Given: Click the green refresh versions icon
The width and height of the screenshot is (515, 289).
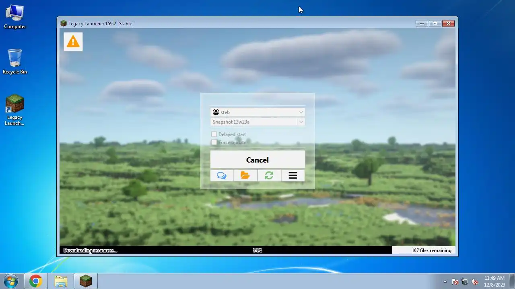Looking at the screenshot, I should click(269, 175).
